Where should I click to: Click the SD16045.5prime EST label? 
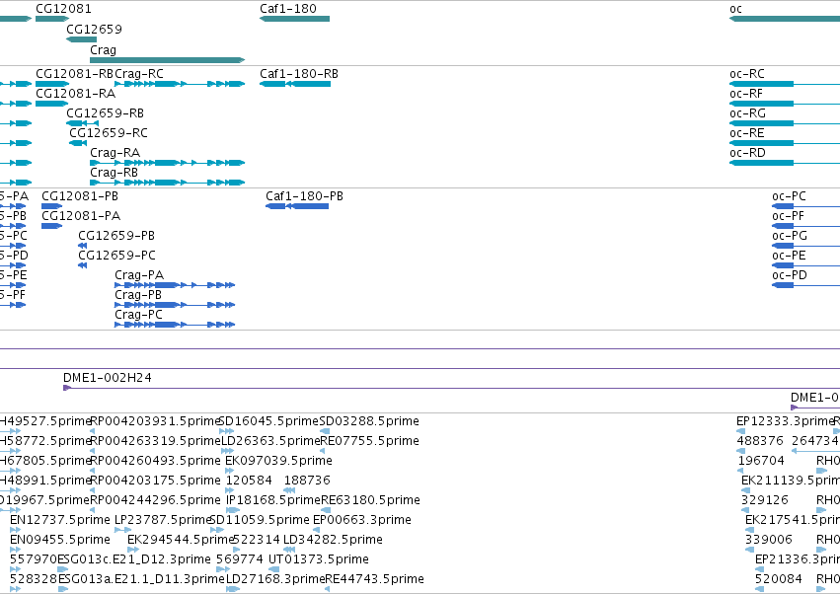[x=268, y=421]
